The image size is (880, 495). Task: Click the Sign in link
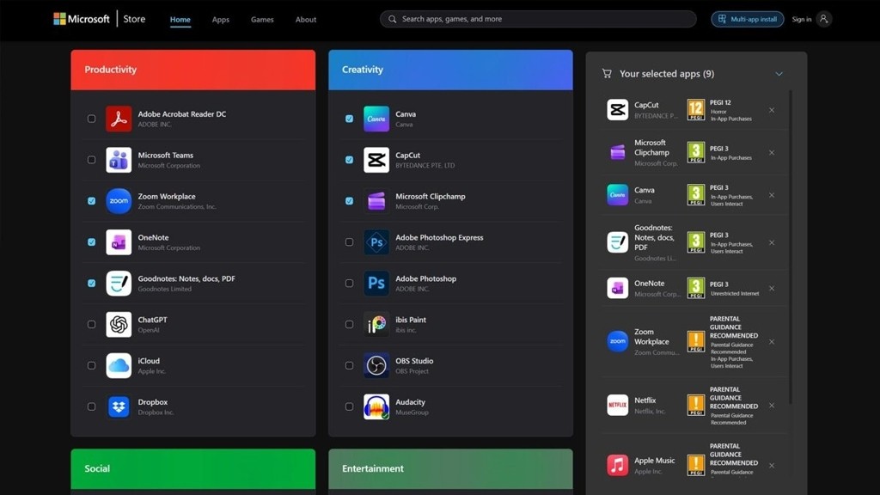[x=801, y=19]
